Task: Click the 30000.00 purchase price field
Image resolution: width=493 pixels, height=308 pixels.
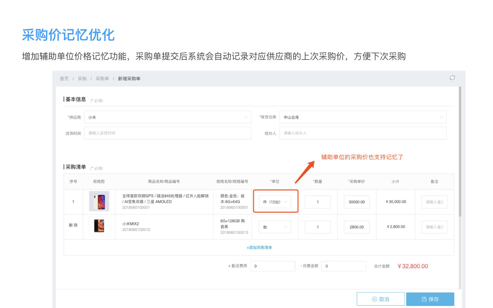Action: point(356,202)
